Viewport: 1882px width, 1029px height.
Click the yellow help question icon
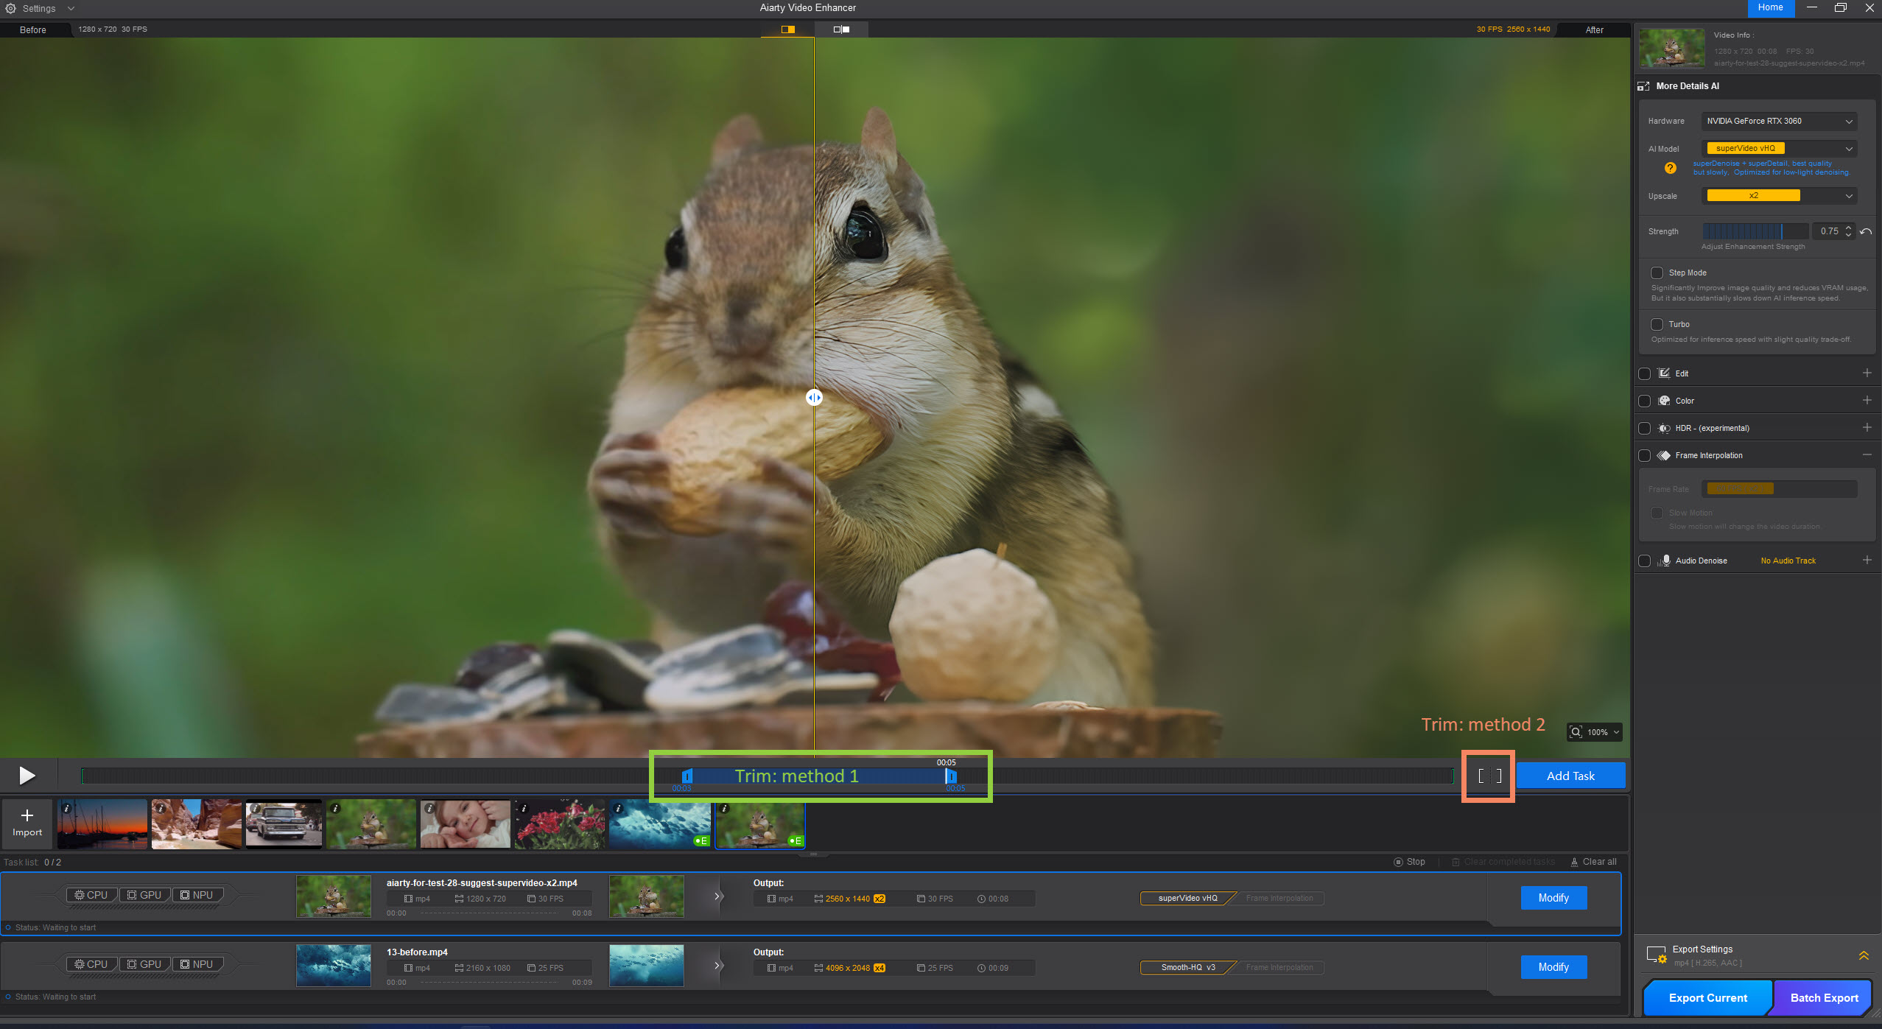tap(1670, 168)
